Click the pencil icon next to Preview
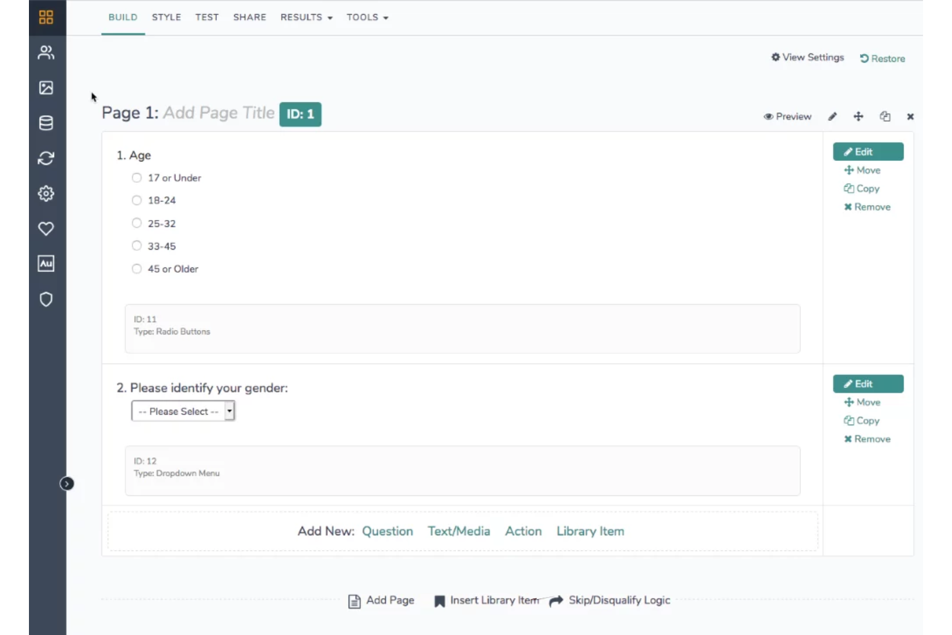Screen dimensions: 952x635 click(832, 116)
